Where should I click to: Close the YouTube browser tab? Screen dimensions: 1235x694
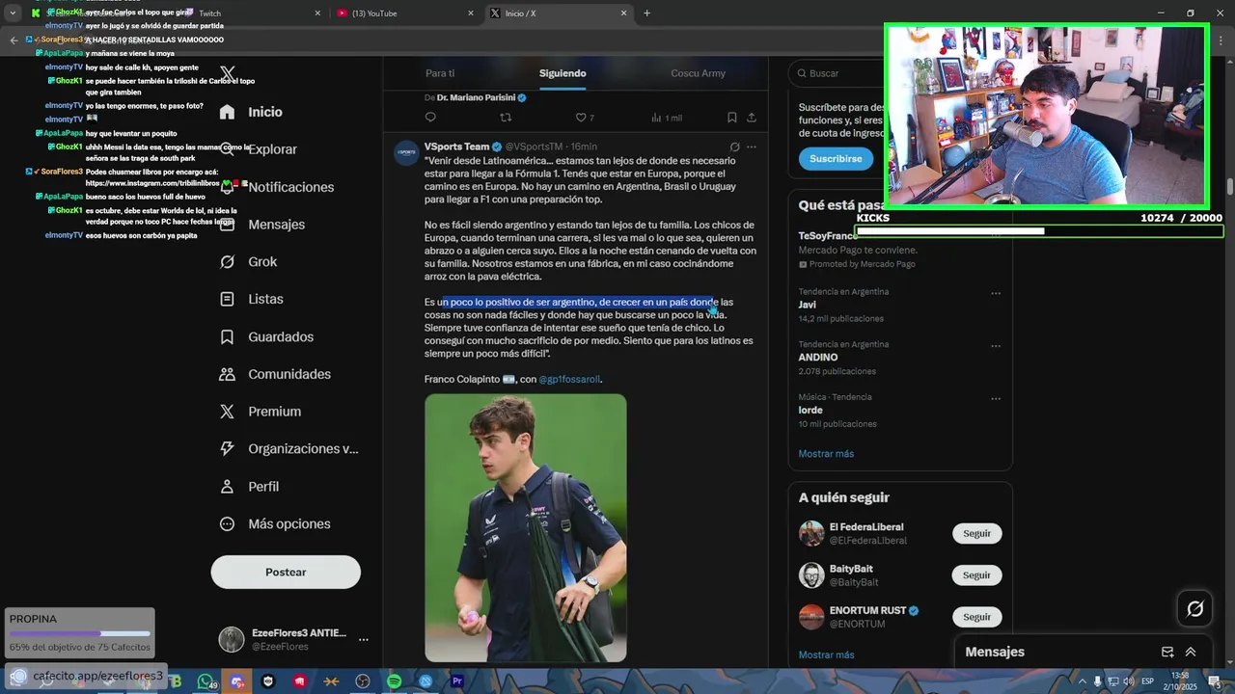click(x=471, y=13)
